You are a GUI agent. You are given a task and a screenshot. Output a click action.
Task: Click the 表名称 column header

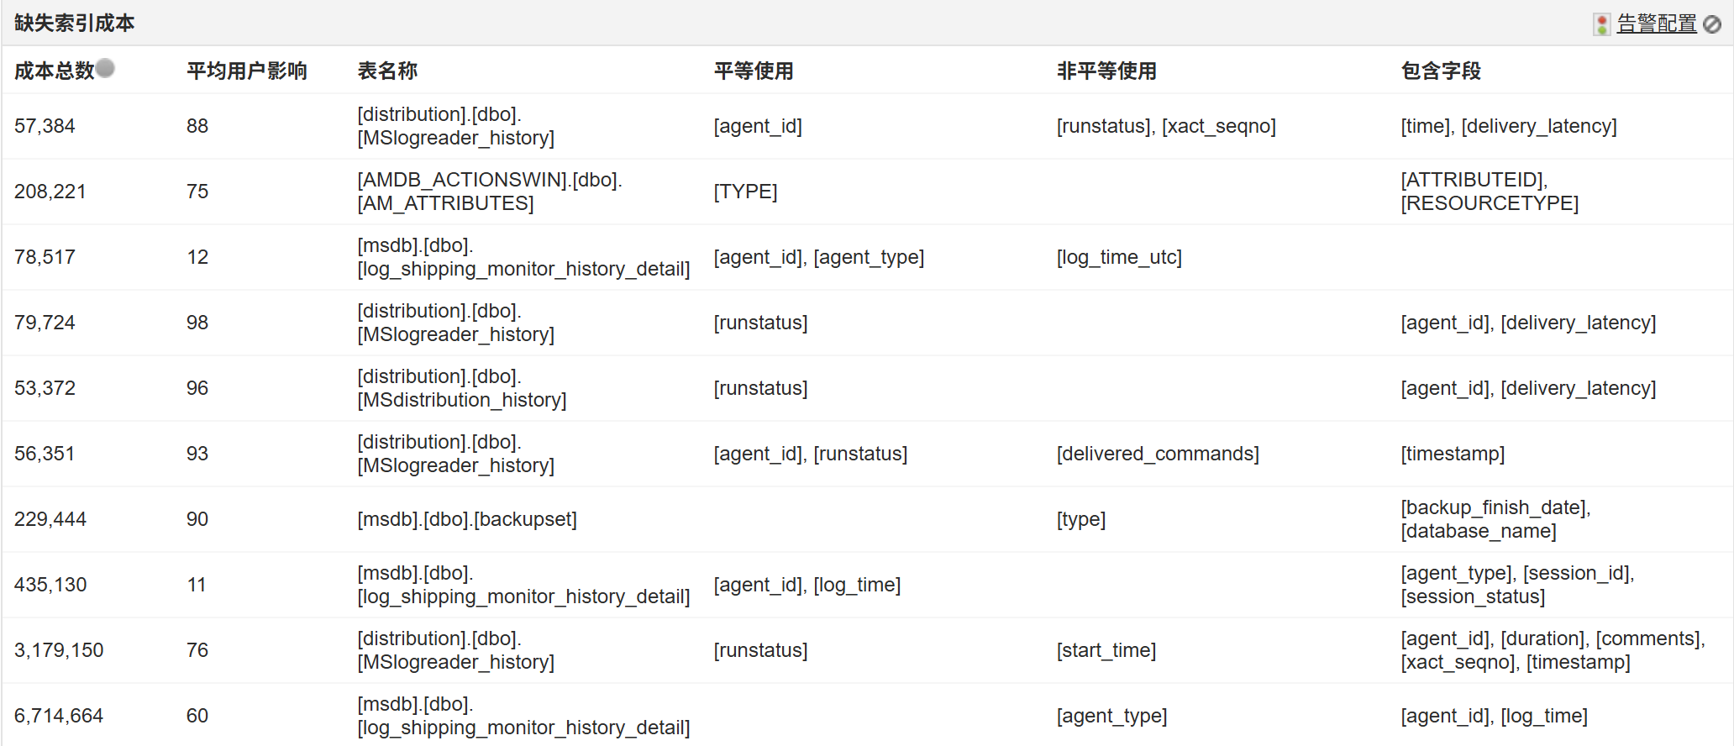(x=387, y=71)
